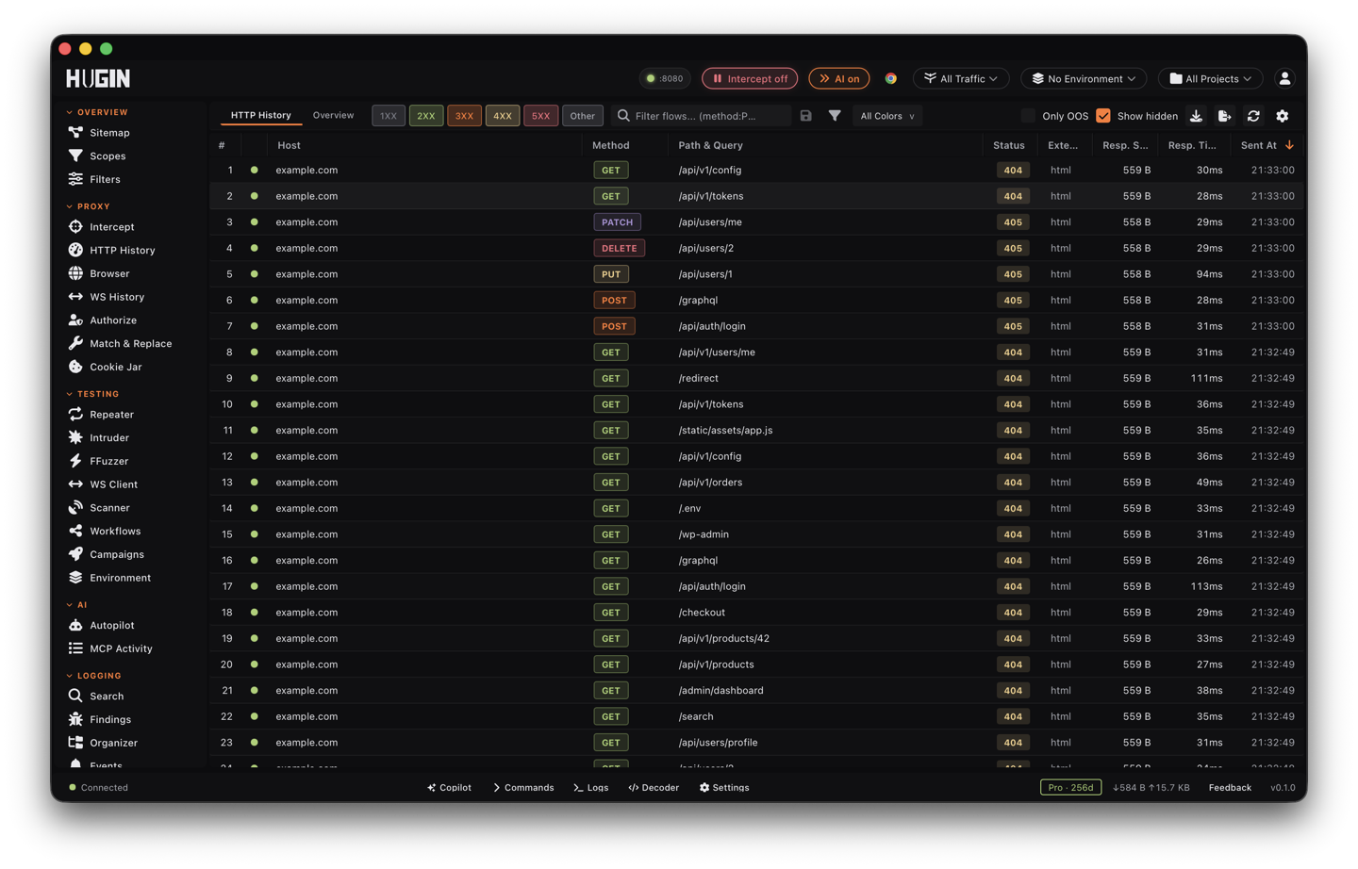
Task: Click the Scopes funnel icon
Action: point(75,156)
